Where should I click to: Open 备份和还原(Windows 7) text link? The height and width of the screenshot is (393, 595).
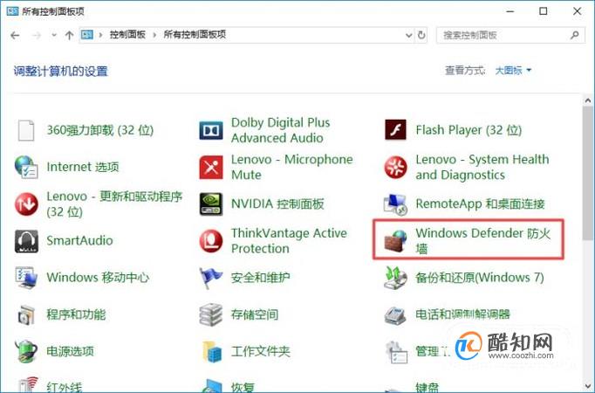coord(480,278)
